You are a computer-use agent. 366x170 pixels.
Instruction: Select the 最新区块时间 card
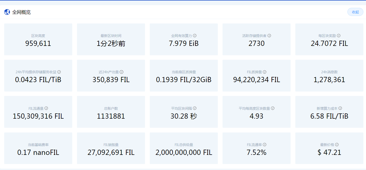111,40
